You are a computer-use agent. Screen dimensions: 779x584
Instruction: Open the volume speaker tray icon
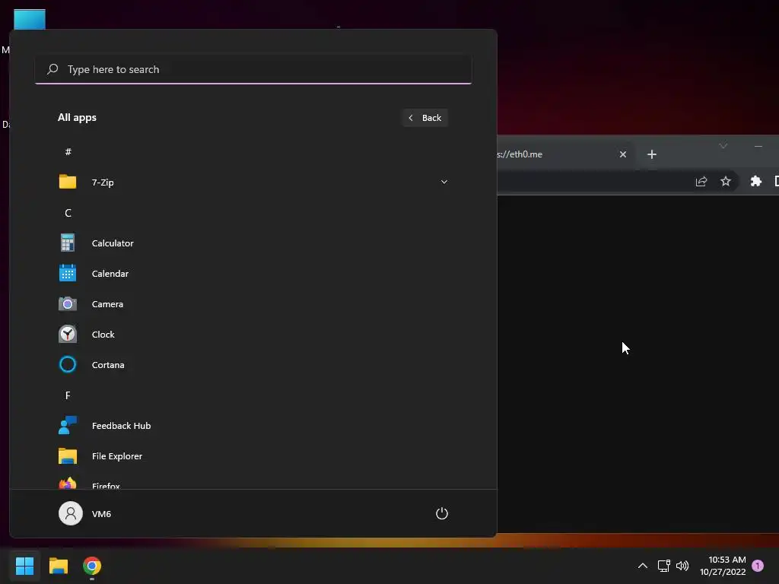682,566
